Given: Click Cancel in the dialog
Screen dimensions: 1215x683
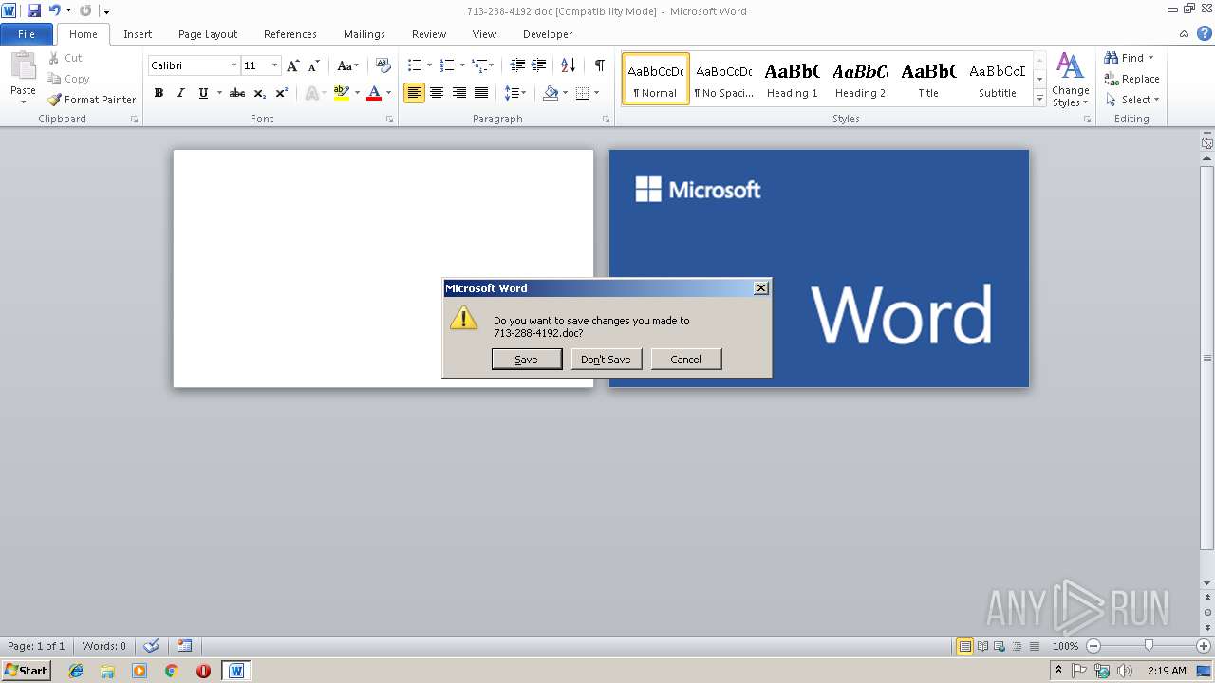Looking at the screenshot, I should tap(686, 360).
